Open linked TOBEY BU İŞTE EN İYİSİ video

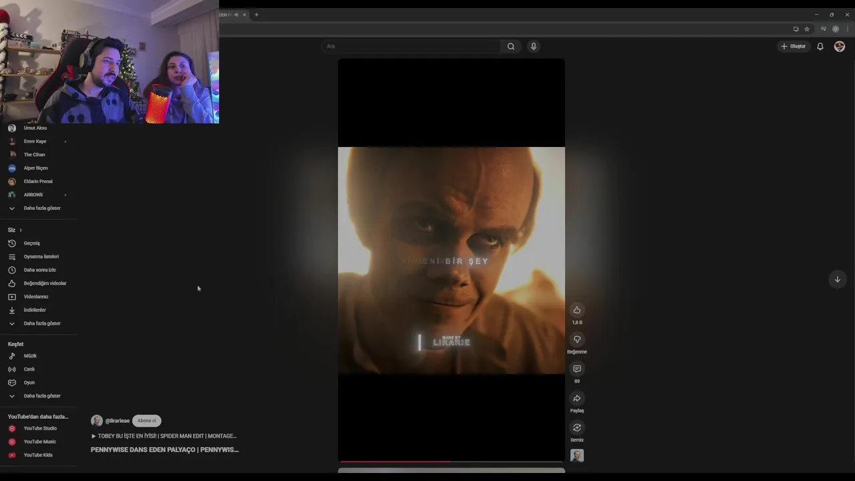pos(164,436)
